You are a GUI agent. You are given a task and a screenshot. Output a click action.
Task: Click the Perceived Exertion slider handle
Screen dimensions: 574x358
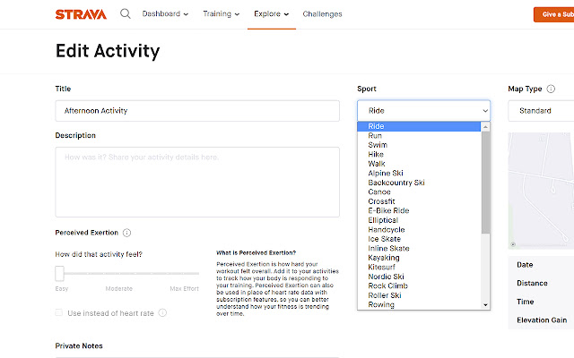(x=60, y=273)
